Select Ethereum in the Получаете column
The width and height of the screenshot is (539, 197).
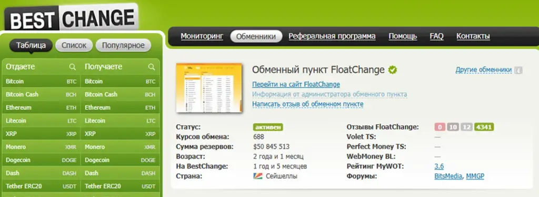coord(120,107)
